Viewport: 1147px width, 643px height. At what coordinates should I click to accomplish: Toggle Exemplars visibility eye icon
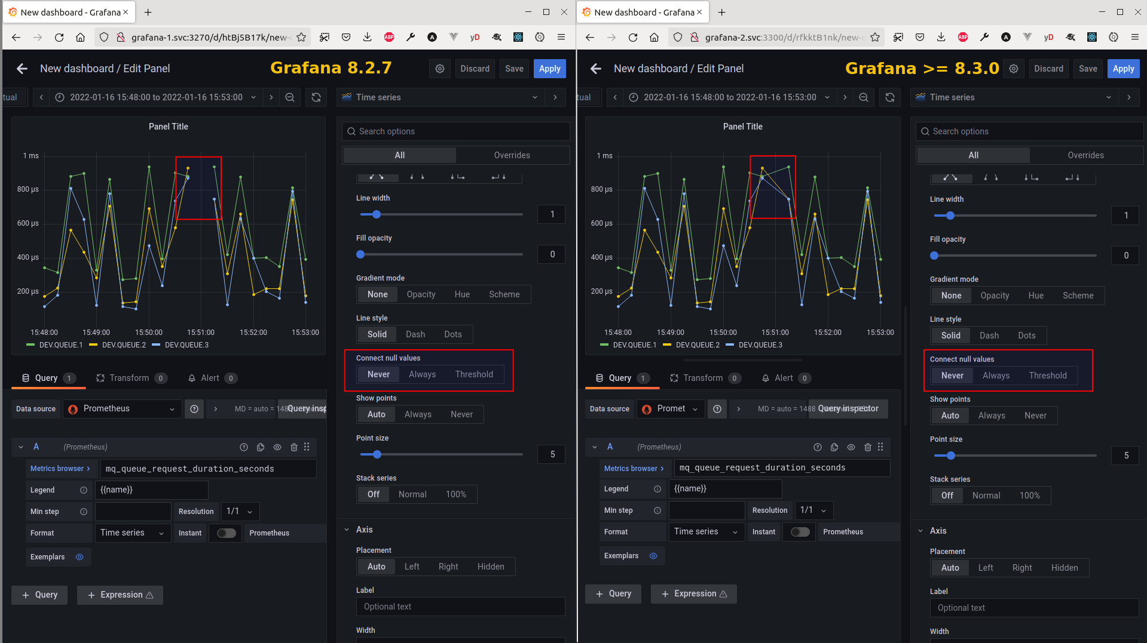pos(79,556)
